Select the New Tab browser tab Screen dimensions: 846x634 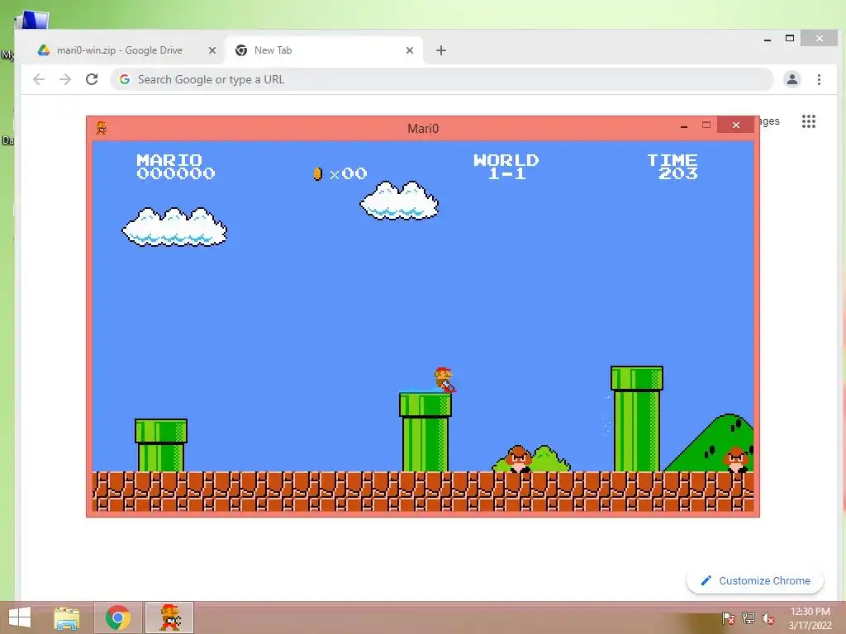tap(324, 50)
